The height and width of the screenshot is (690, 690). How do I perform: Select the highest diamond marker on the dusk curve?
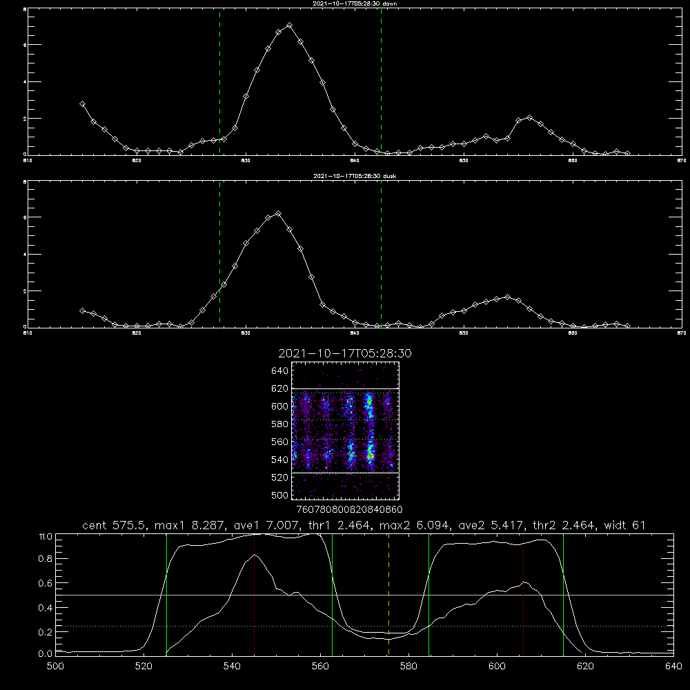(278, 214)
